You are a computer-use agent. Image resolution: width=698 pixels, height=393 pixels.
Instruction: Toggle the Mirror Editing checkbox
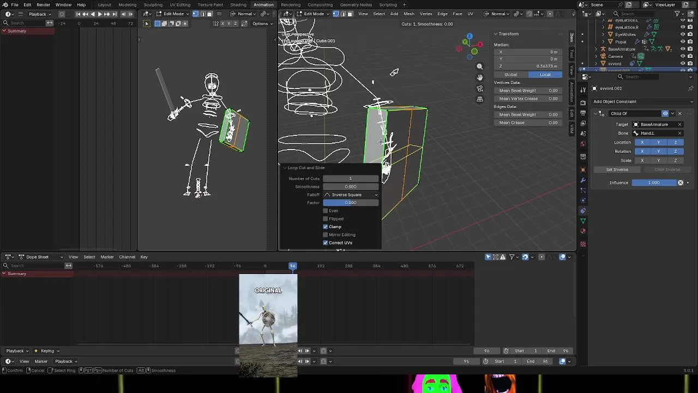click(326, 235)
